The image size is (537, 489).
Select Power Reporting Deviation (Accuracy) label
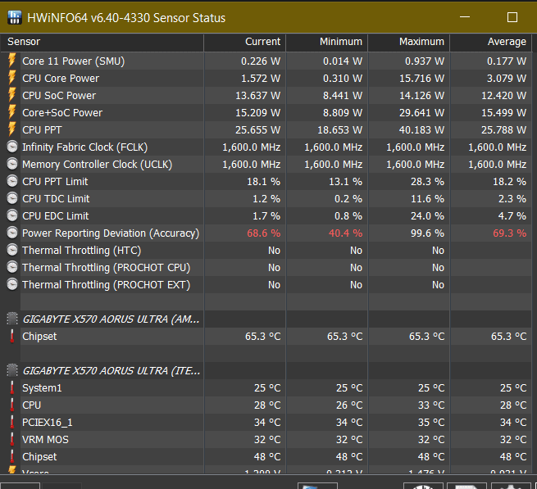[x=111, y=233]
